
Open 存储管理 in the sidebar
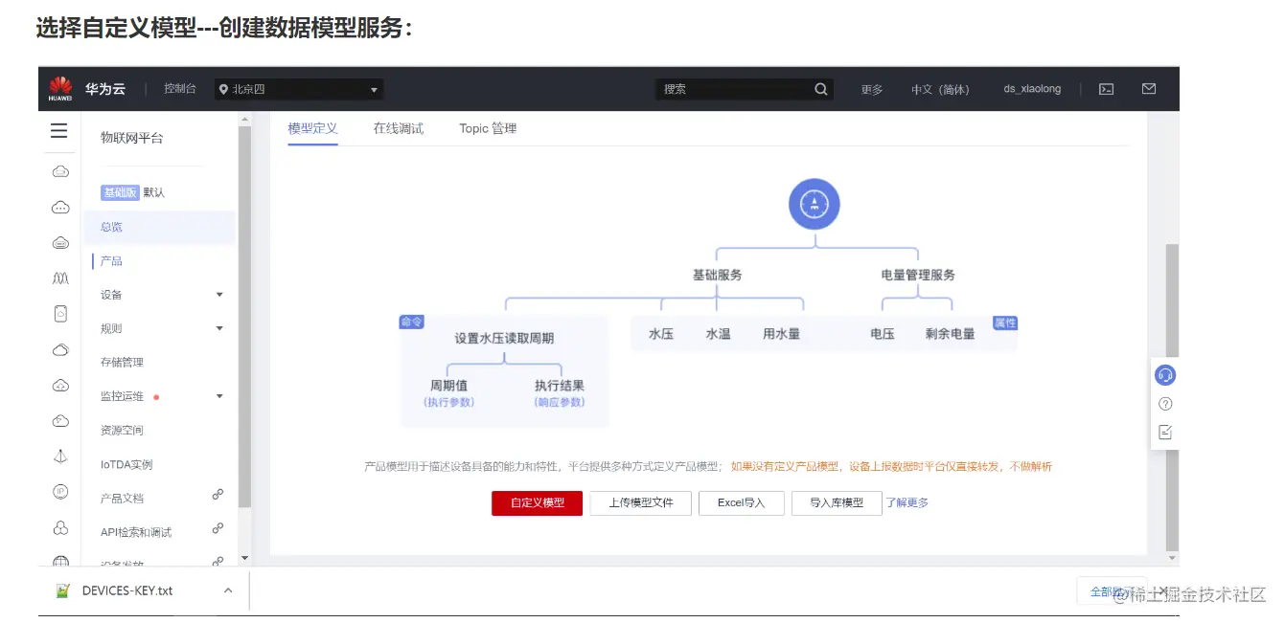122,363
